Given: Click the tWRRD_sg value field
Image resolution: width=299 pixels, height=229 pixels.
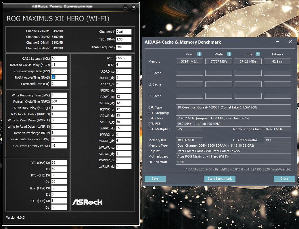Looking at the screenshot, I should 124,122.
